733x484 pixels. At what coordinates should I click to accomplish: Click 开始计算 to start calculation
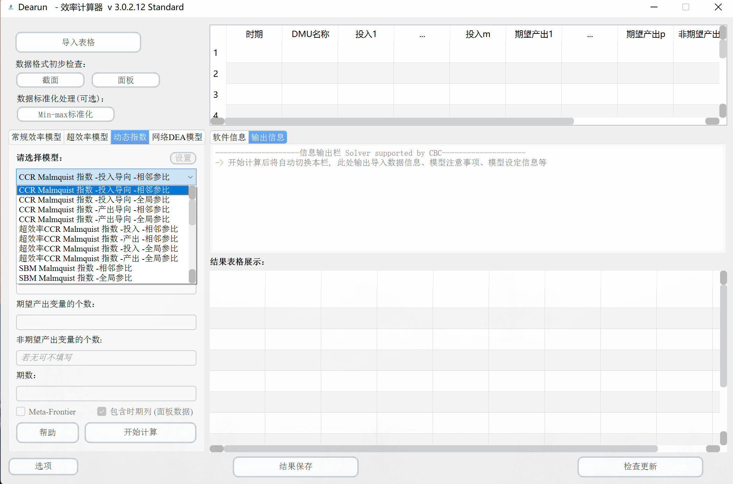pyautogui.click(x=140, y=432)
